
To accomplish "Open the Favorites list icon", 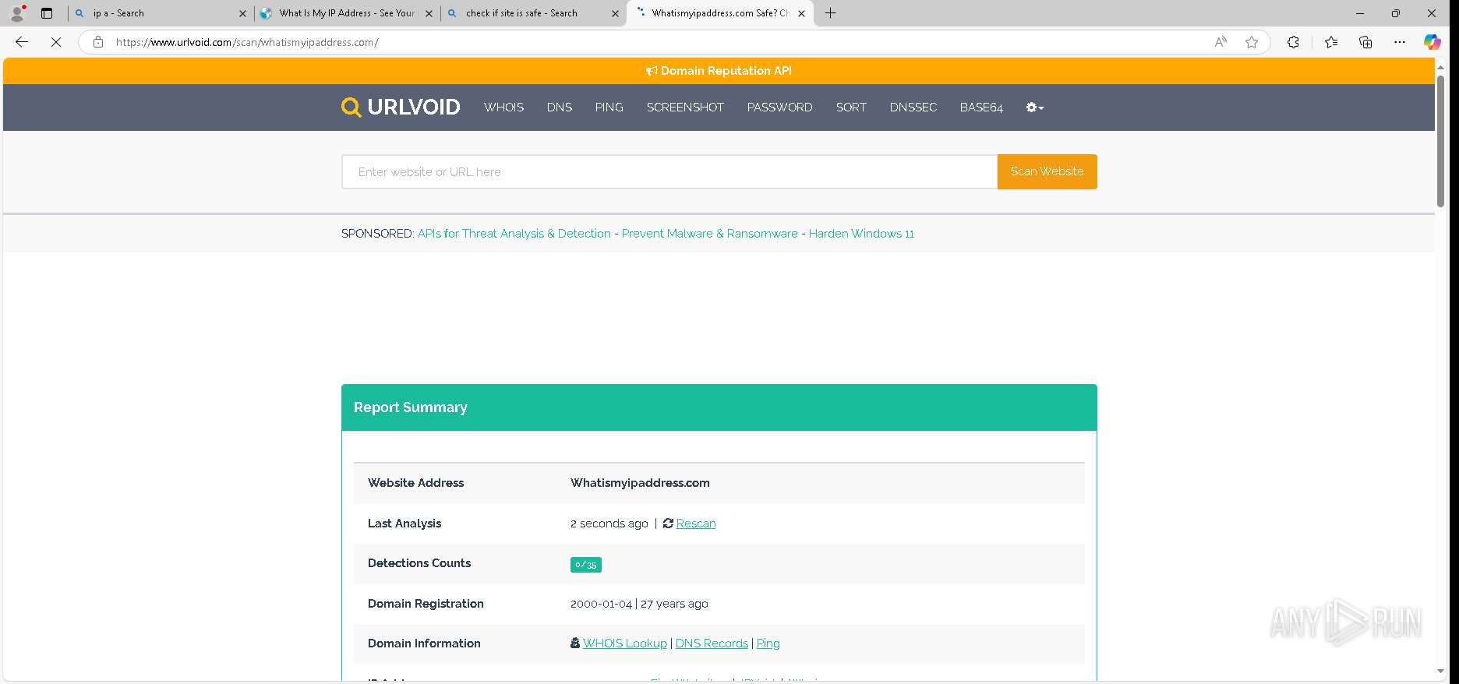I will [x=1331, y=42].
